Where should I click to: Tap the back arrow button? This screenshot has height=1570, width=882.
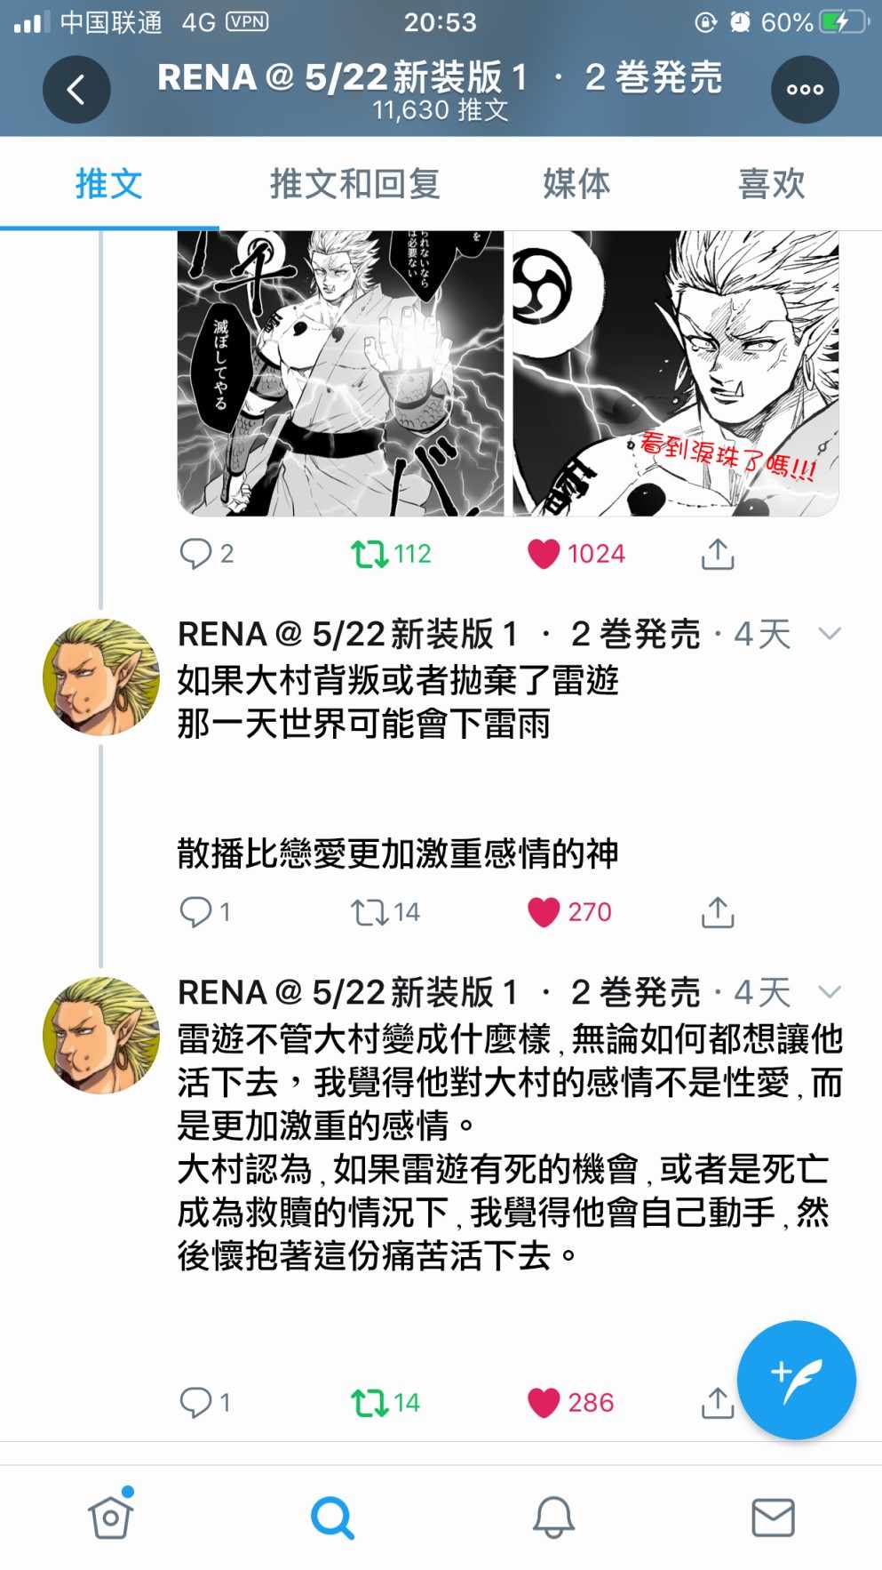point(76,89)
